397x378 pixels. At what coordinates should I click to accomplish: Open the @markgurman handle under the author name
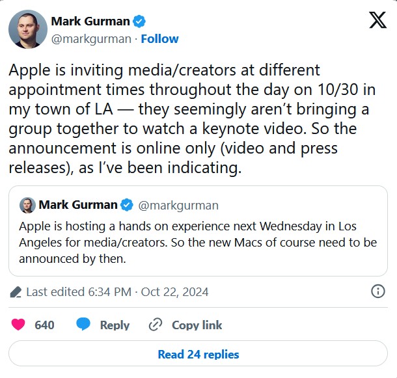point(90,39)
